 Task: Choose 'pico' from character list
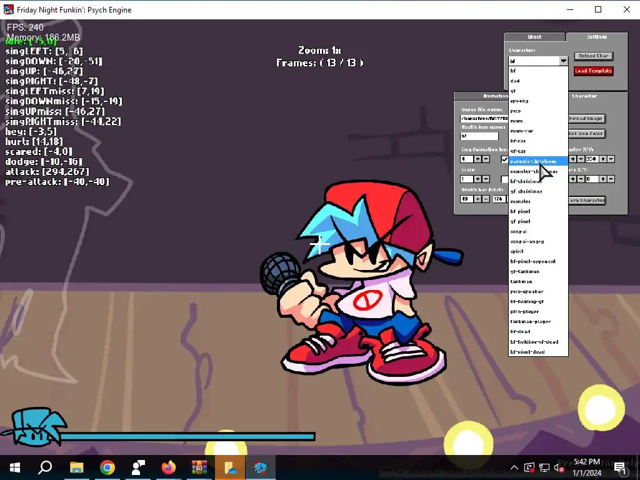pos(538,111)
